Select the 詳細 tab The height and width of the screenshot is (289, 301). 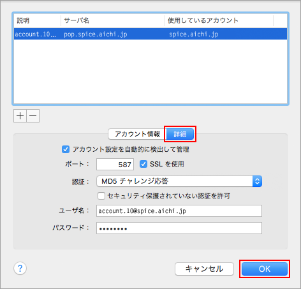point(180,134)
